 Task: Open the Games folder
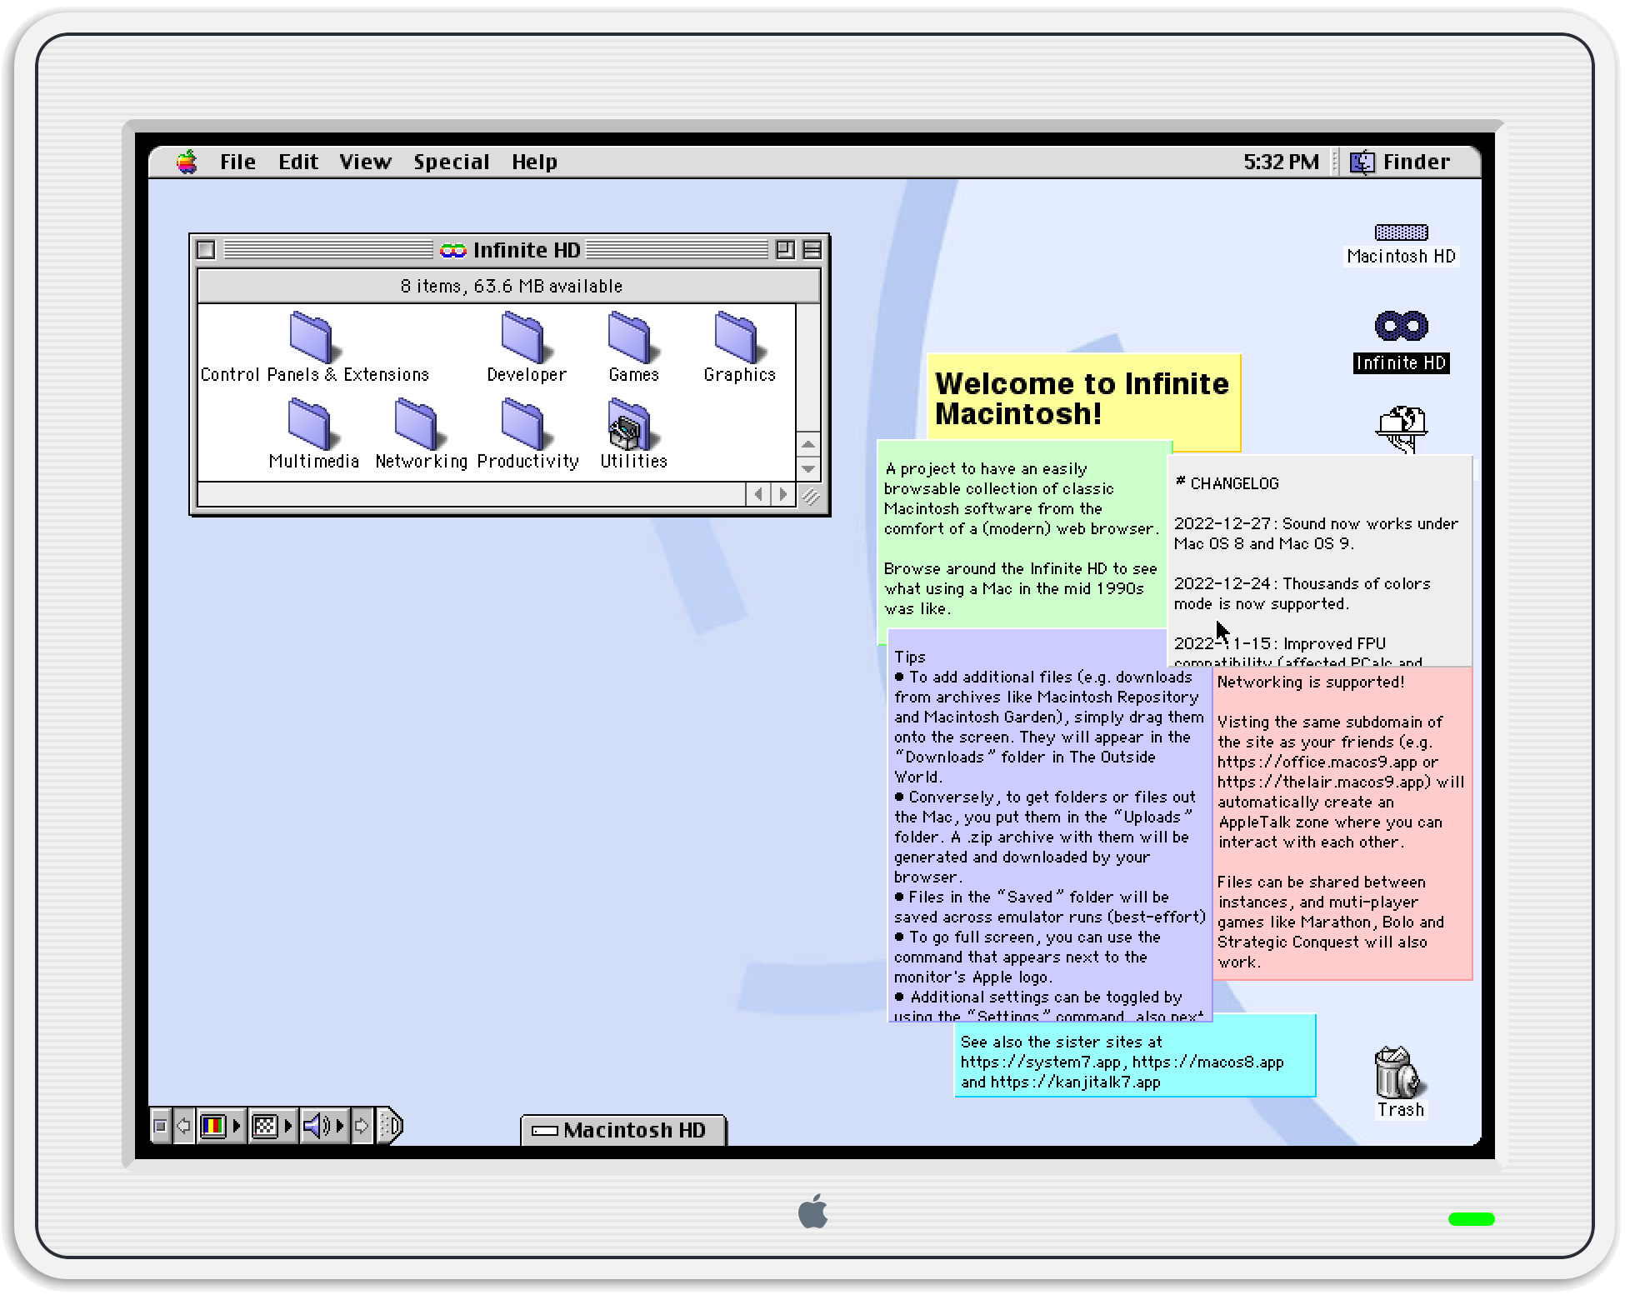tap(631, 338)
